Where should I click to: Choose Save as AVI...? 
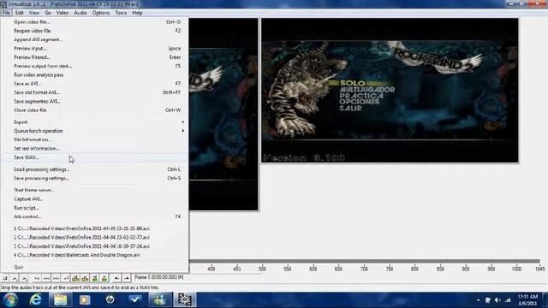coord(94,84)
